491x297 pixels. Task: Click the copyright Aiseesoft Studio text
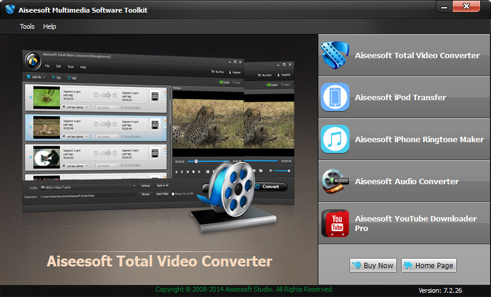(x=244, y=289)
